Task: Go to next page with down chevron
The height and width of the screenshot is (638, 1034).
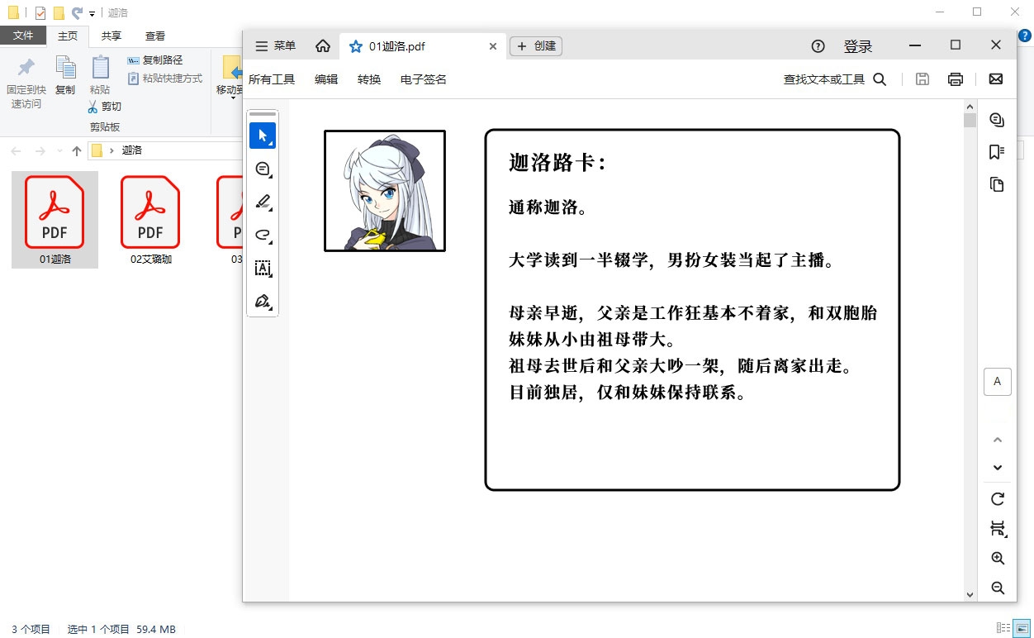Action: tap(998, 468)
